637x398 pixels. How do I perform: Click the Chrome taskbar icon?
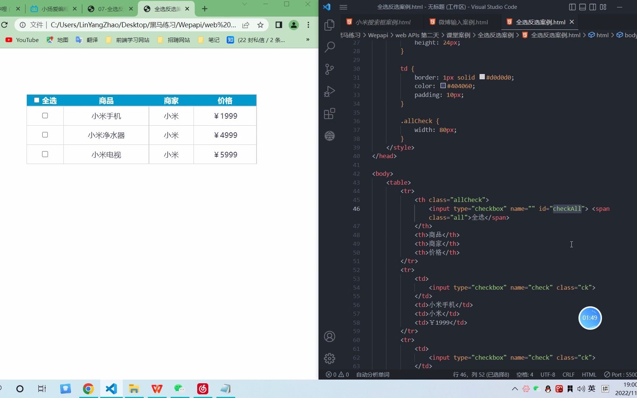pos(88,389)
